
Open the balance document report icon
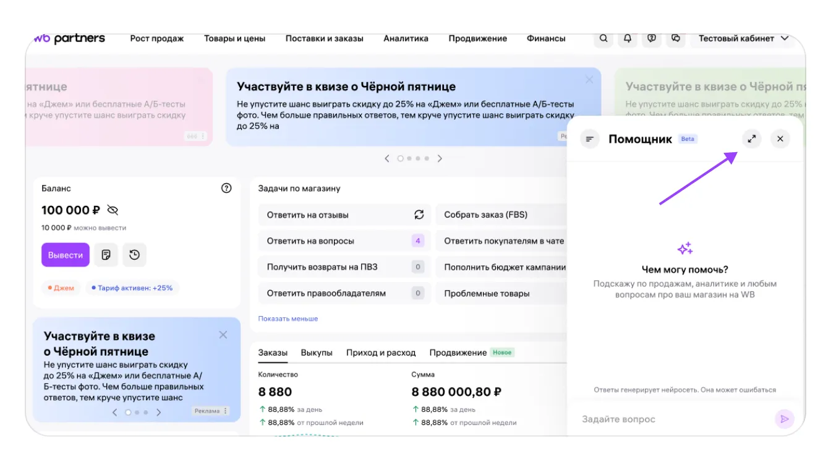coord(106,255)
